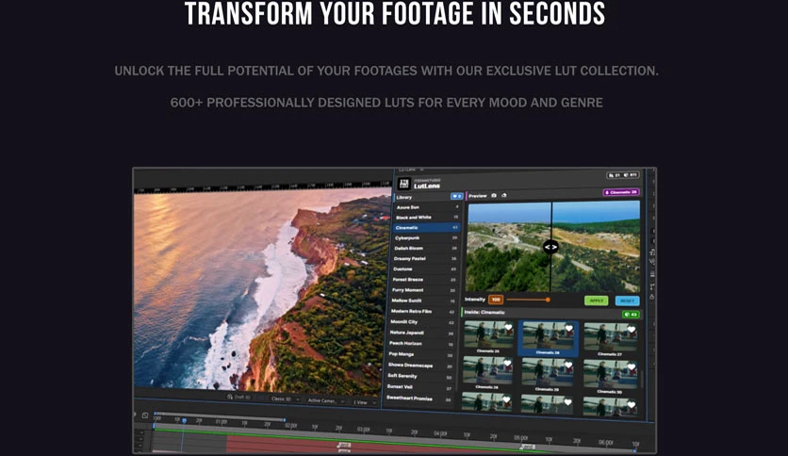The height and width of the screenshot is (456, 788).
Task: Click the blue Reset button
Action: click(x=627, y=301)
